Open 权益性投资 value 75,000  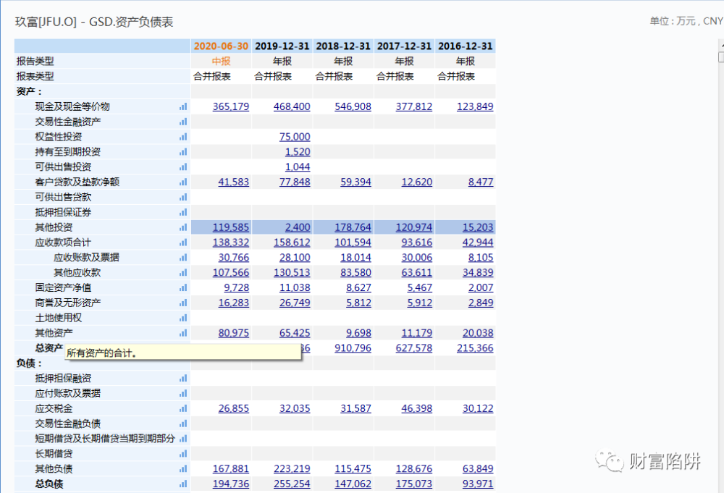point(295,137)
